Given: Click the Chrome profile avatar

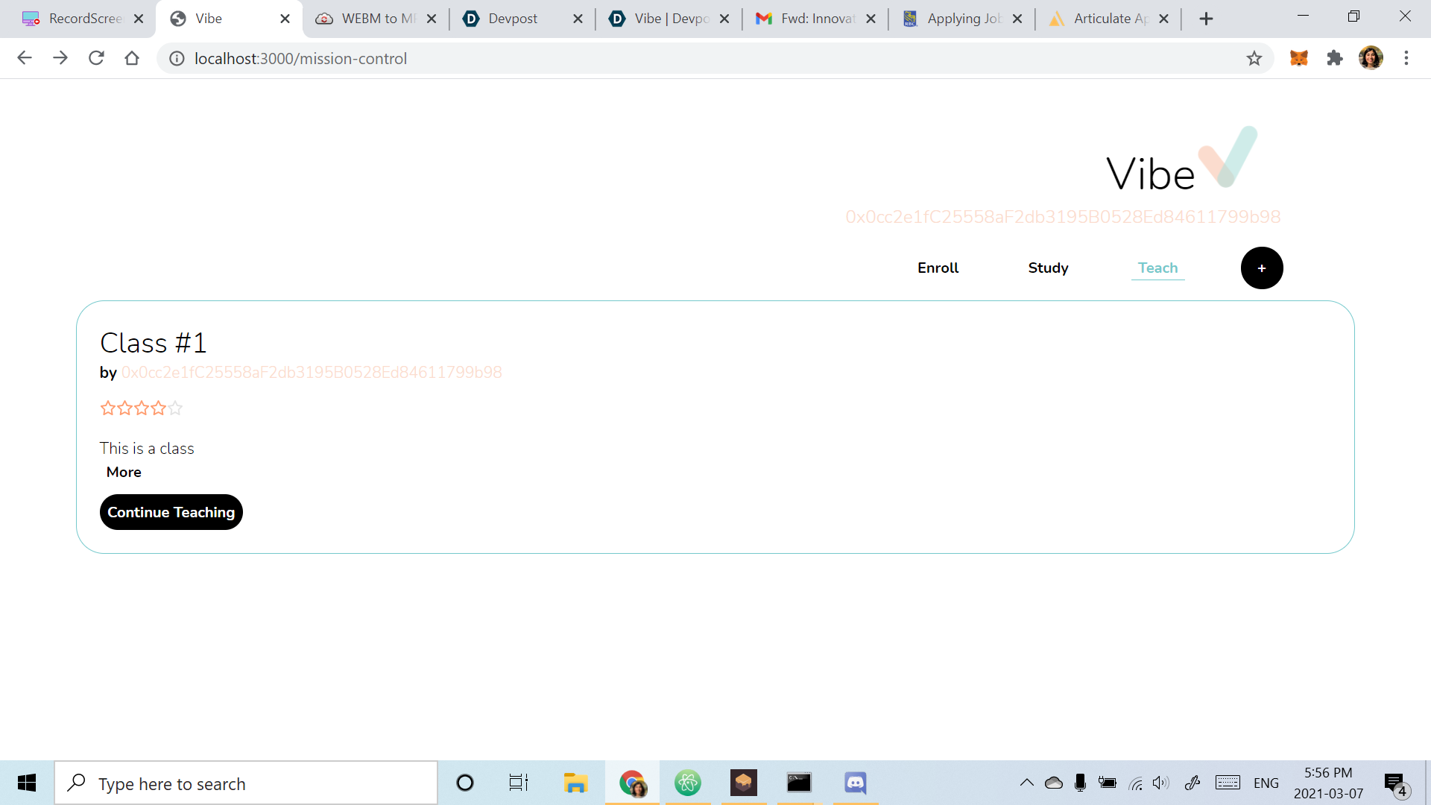Looking at the screenshot, I should click(x=1371, y=57).
